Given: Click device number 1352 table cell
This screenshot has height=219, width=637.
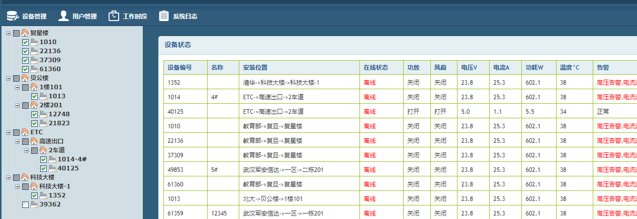Looking at the screenshot, I should click(174, 82).
